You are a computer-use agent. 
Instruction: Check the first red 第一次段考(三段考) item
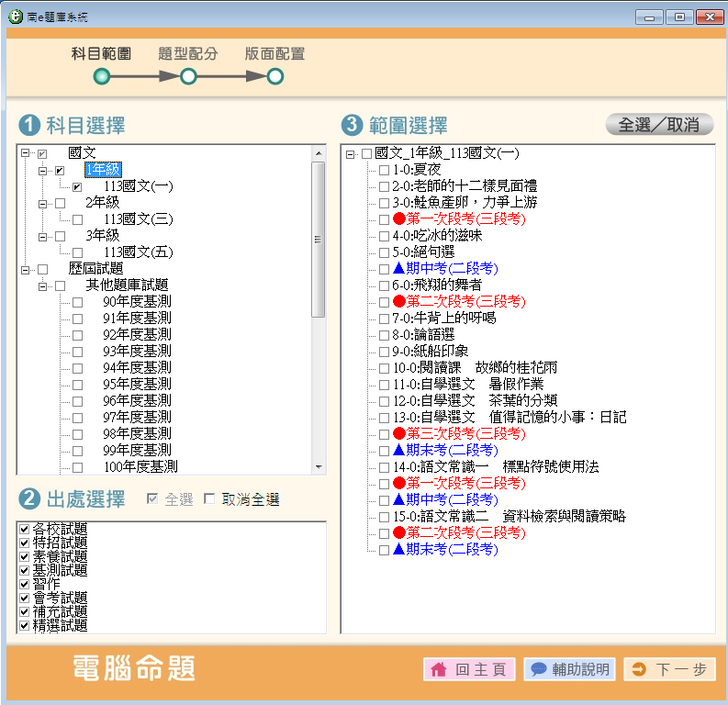(384, 219)
